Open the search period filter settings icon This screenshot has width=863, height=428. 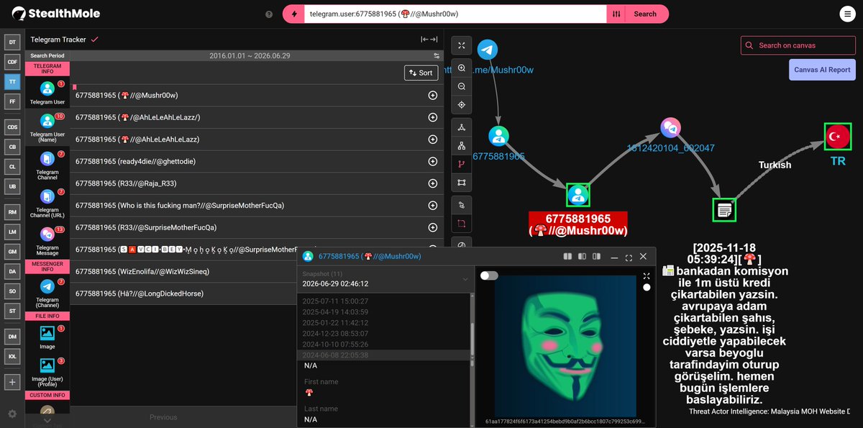pyautogui.click(x=437, y=55)
